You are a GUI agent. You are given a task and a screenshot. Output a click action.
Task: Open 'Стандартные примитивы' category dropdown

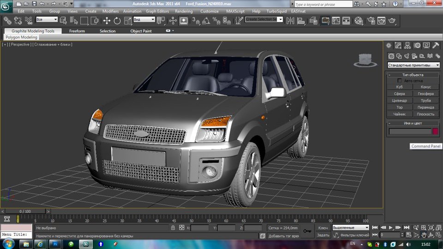point(413,65)
